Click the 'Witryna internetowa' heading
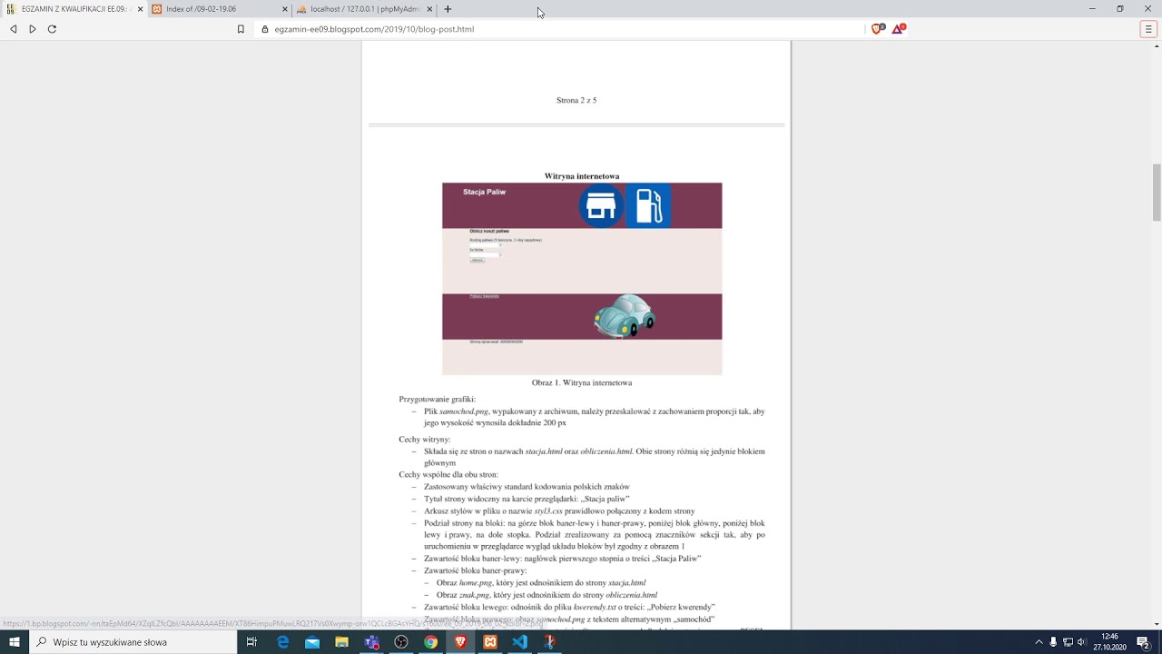 point(582,175)
